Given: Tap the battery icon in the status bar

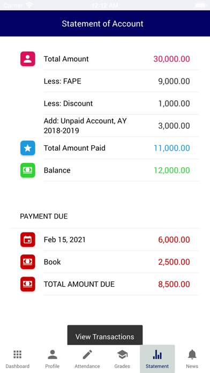Looking at the screenshot, I should [x=201, y=5].
